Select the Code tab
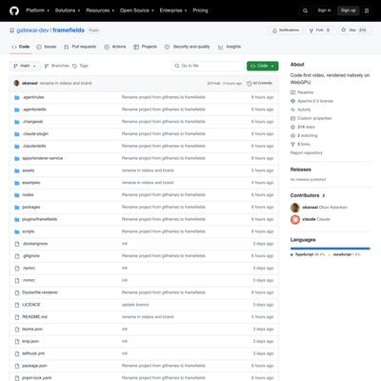Image resolution: width=381 pixels, height=381 pixels. 21,47
